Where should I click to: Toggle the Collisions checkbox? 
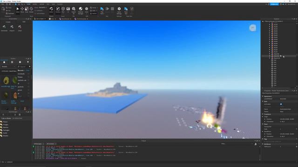[35, 11]
